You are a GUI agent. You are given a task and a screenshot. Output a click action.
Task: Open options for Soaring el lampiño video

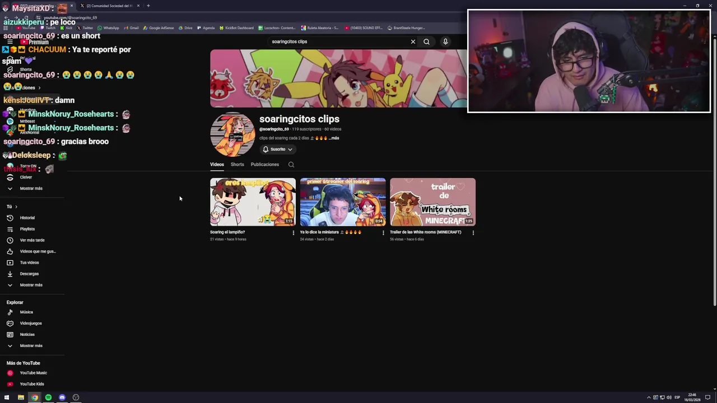(x=293, y=233)
